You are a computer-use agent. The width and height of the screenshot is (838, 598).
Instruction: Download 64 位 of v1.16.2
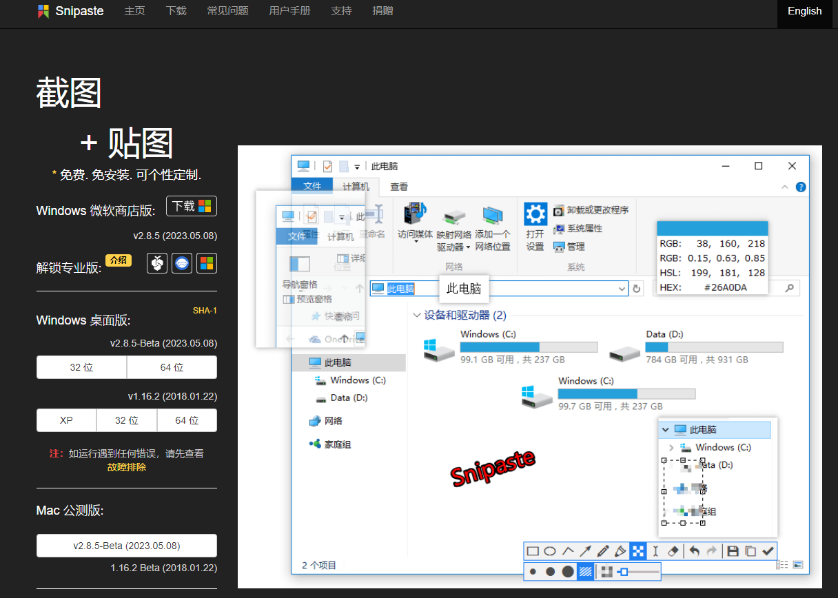coord(187,420)
